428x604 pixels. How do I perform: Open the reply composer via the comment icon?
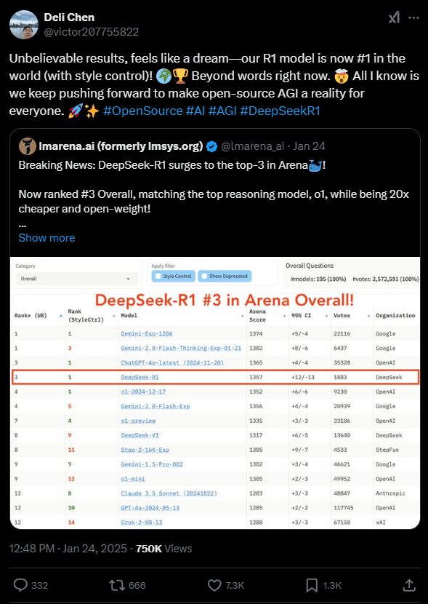[21, 585]
